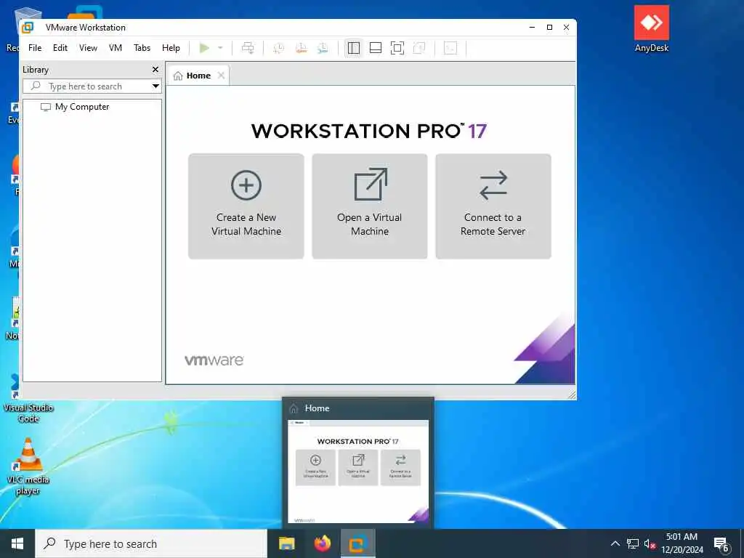Click the Take Snapshot toolbar icon
Viewport: 744px width, 558px height.
coord(278,48)
